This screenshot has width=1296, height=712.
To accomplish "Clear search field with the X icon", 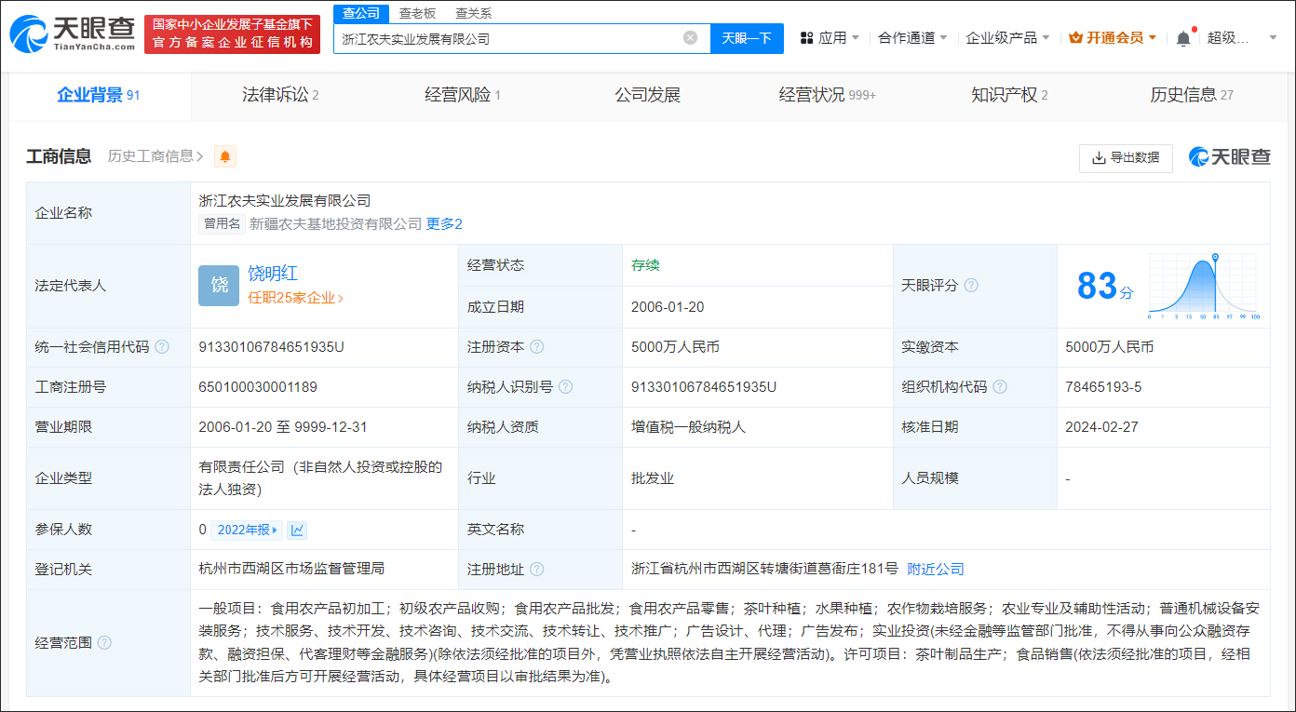I will pos(690,38).
